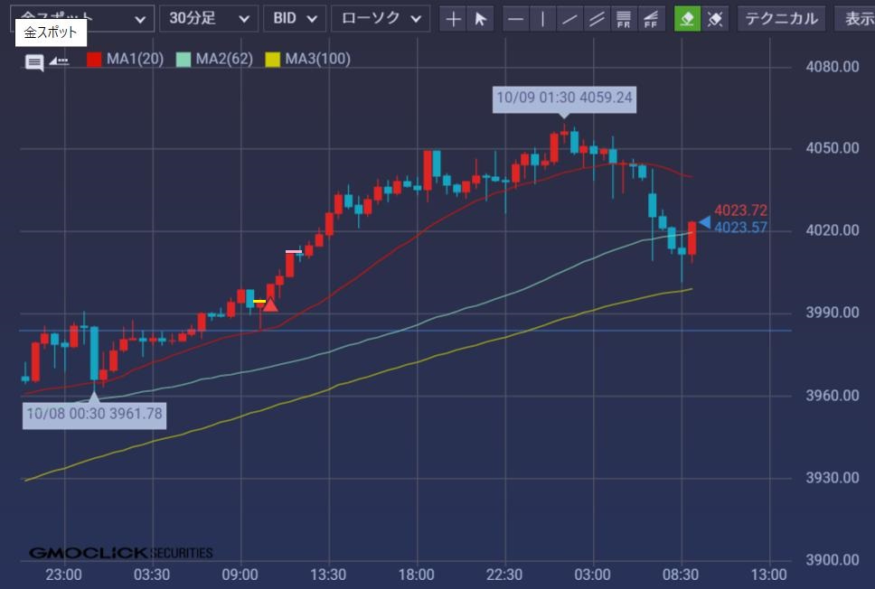Image resolution: width=875 pixels, height=589 pixels.
Task: Click the 13:30 time axis label
Action: pyautogui.click(x=328, y=575)
